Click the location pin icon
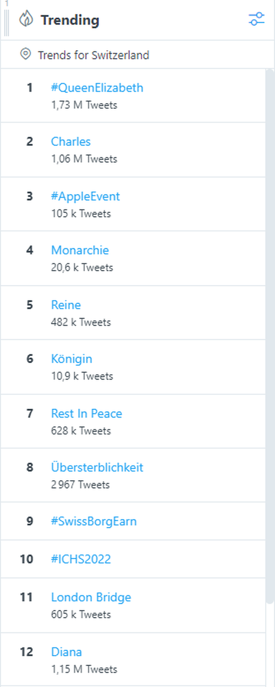275x687 pixels. tap(26, 54)
